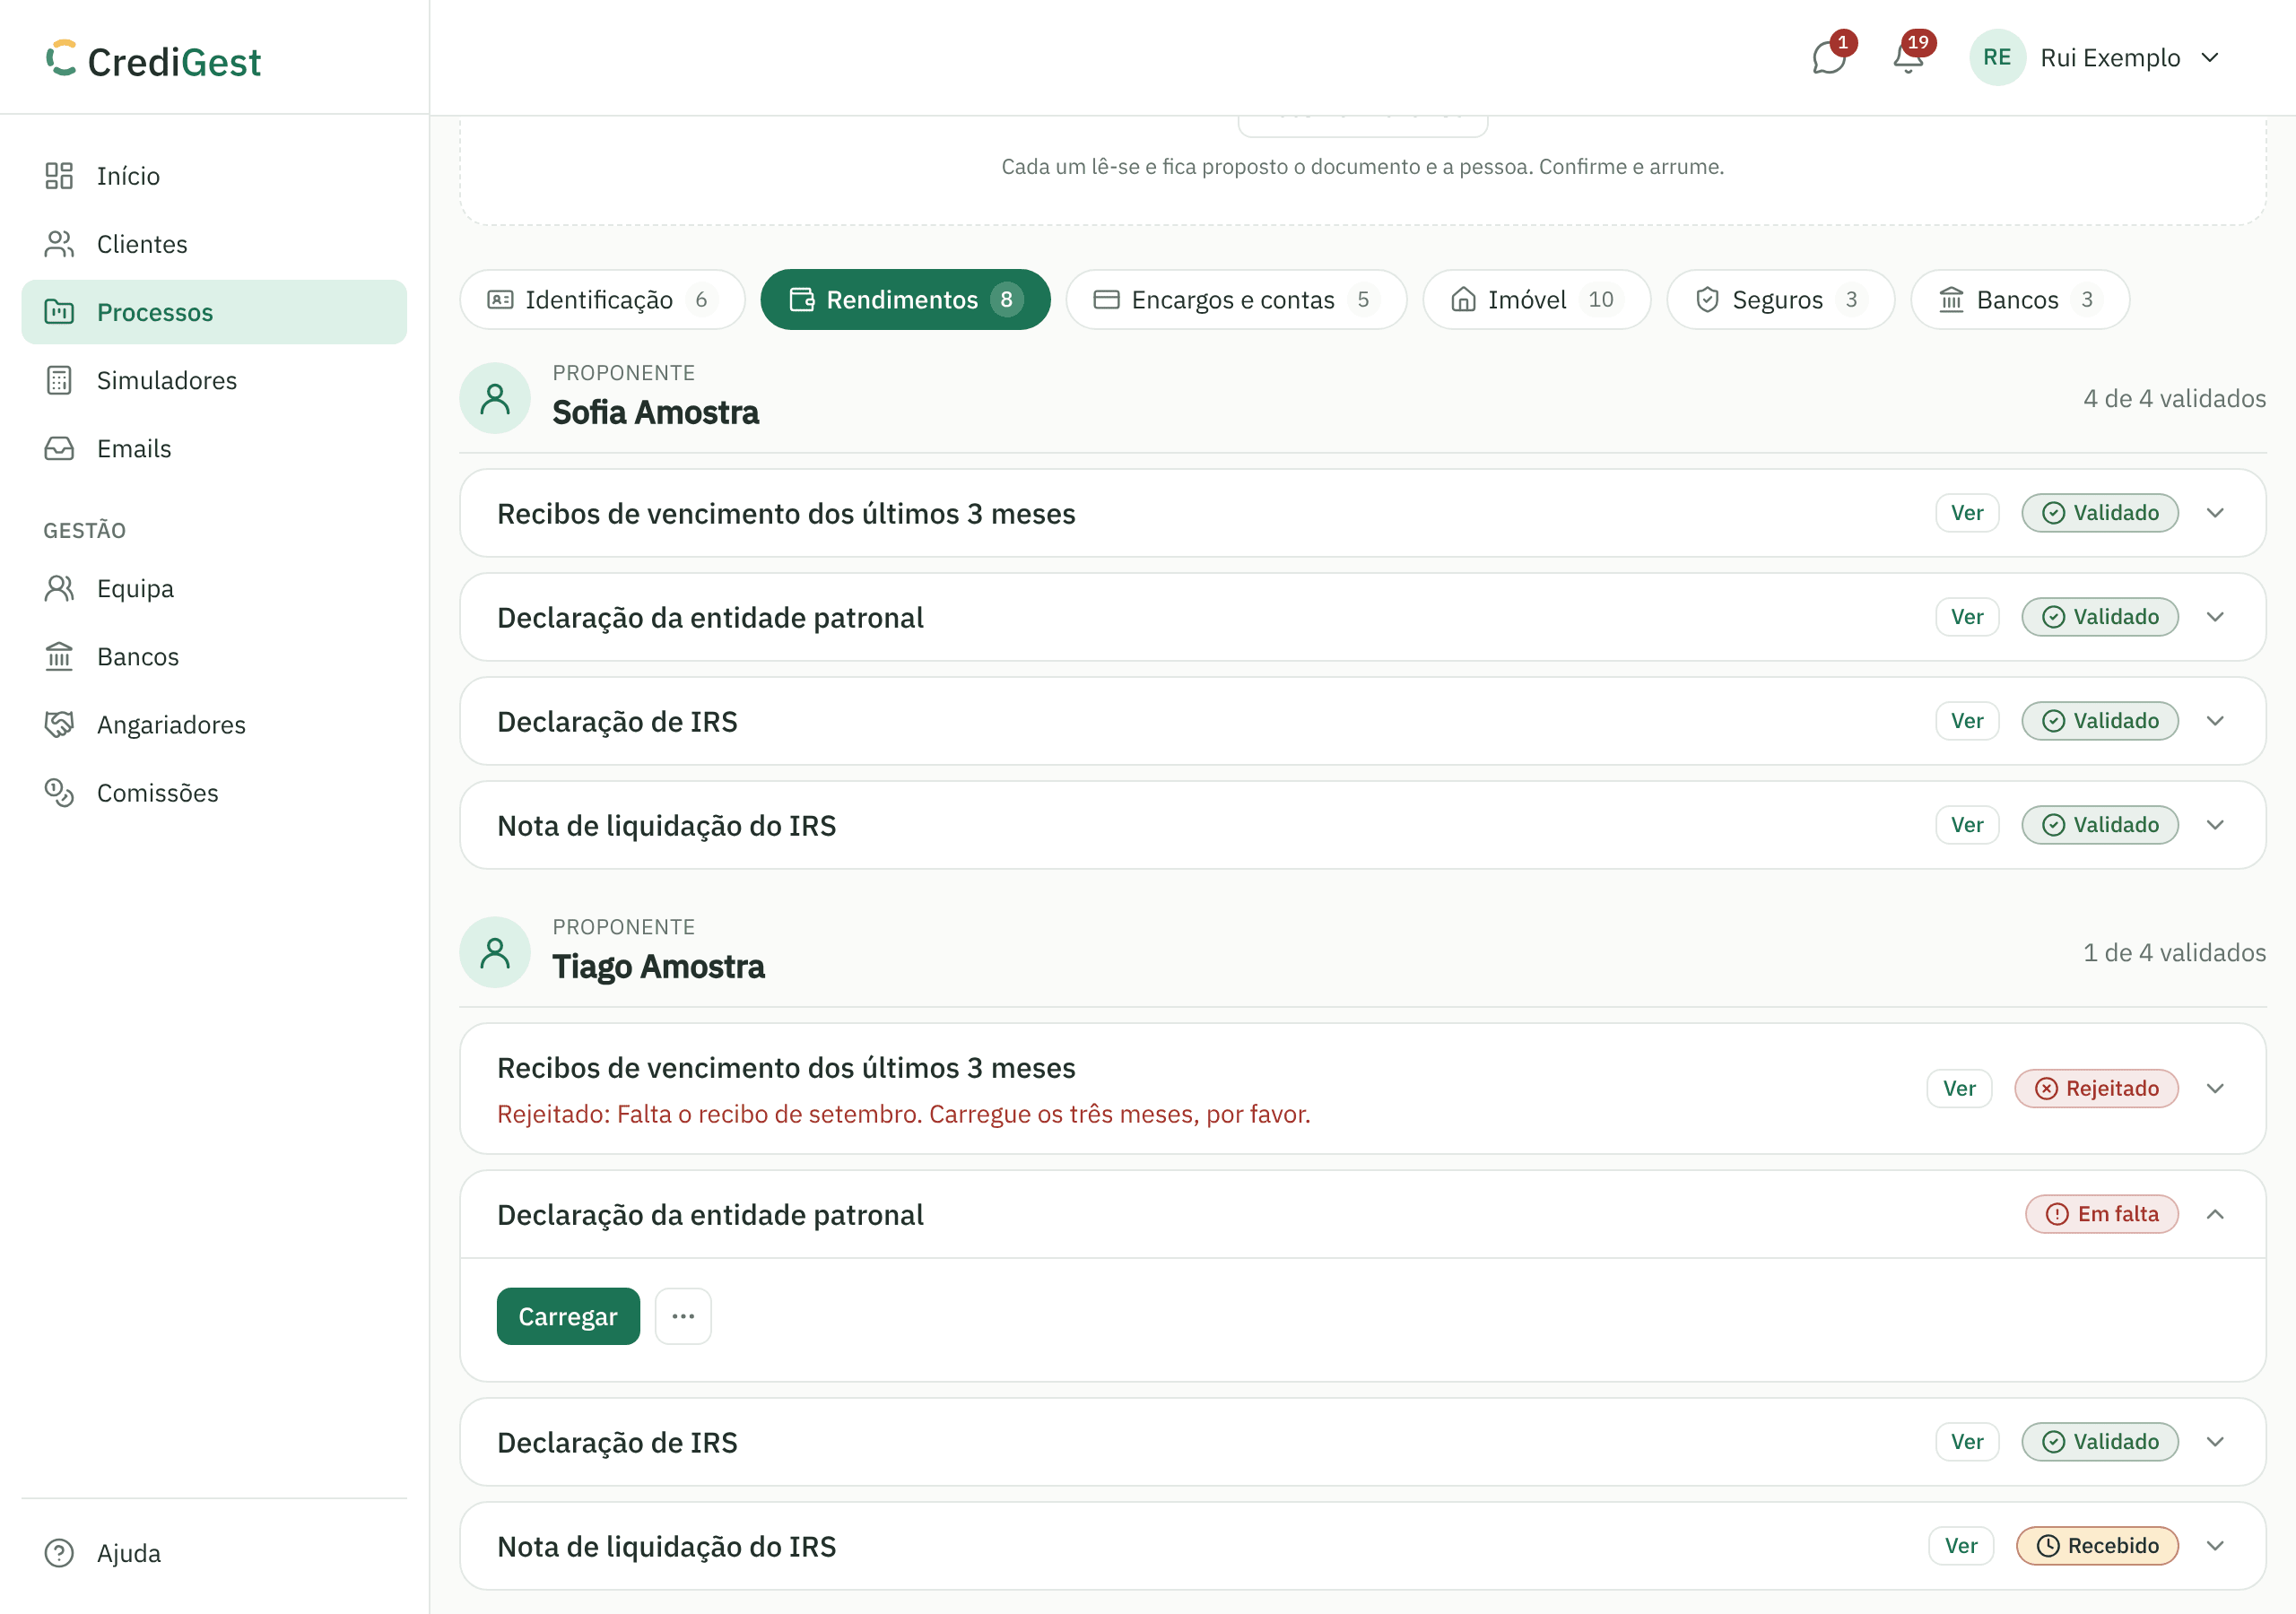Open the three-dots more options button

(x=683, y=1316)
